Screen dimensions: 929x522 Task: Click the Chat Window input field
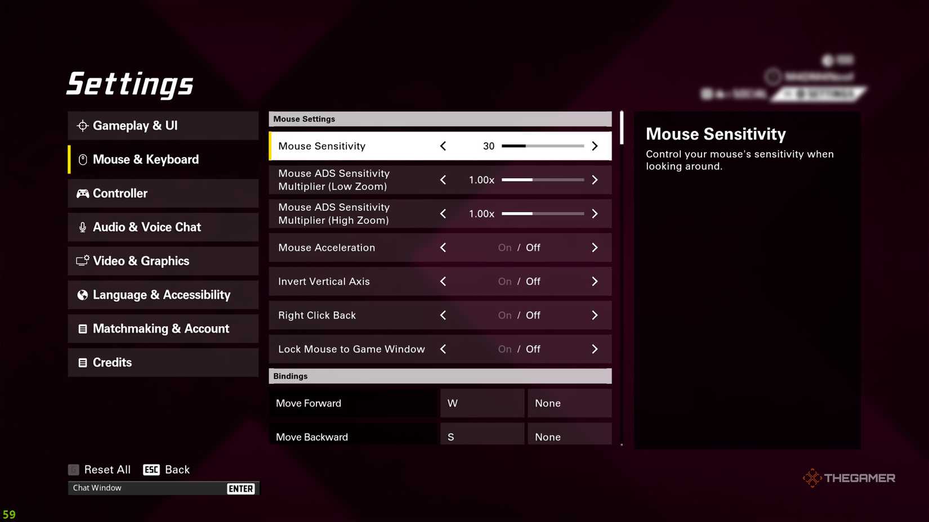coord(146,488)
